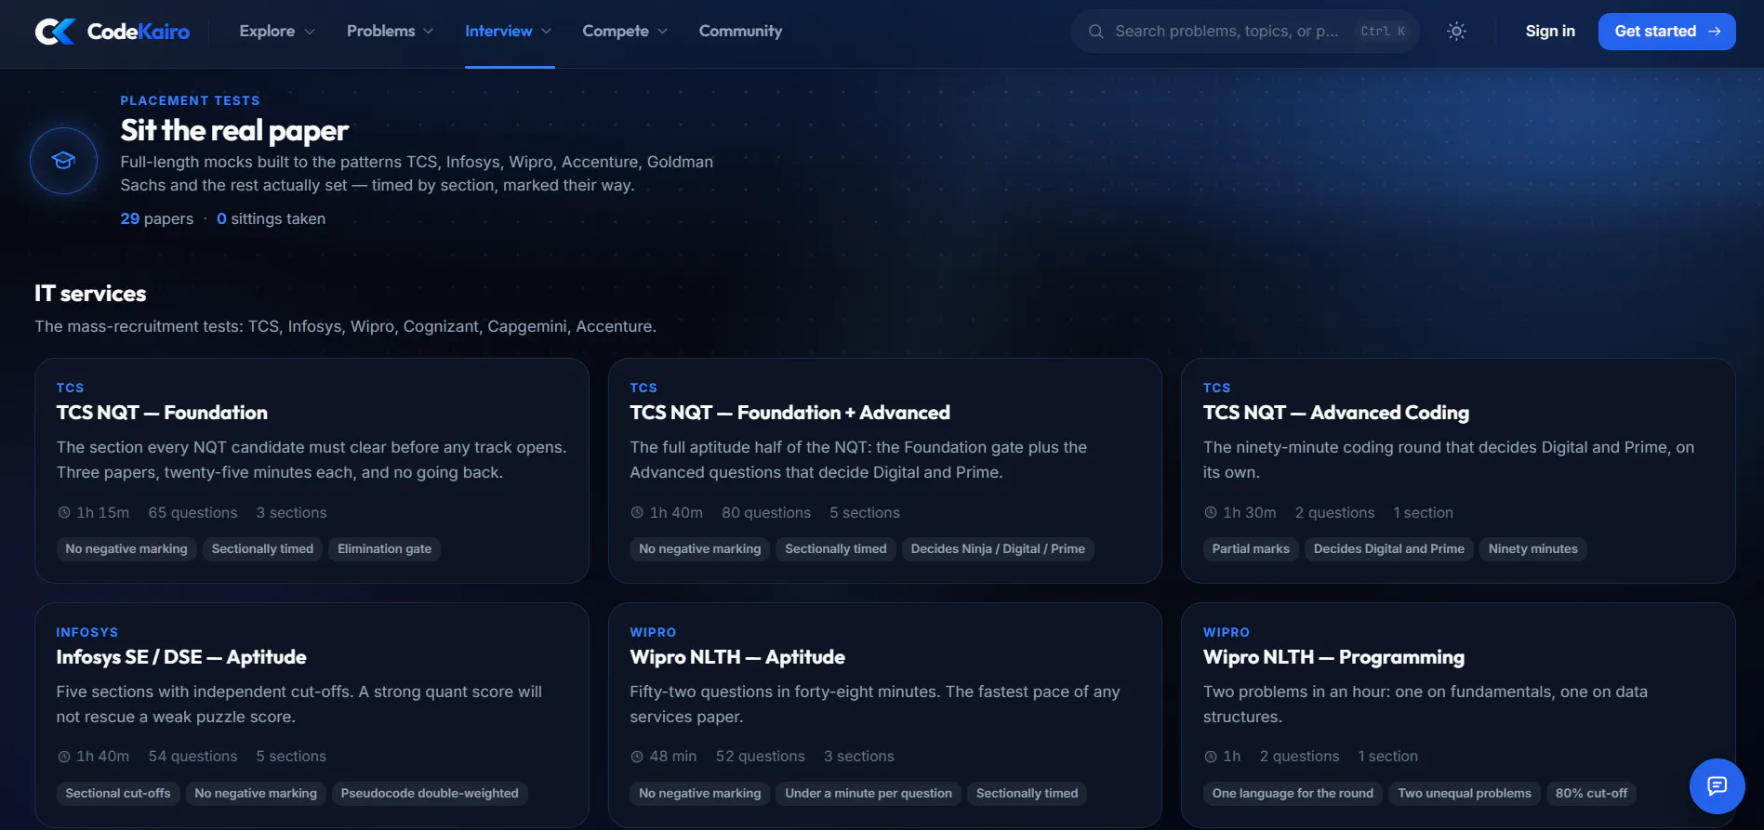The width and height of the screenshot is (1764, 830).
Task: Click the "IT services" section heading
Action: pos(90,294)
